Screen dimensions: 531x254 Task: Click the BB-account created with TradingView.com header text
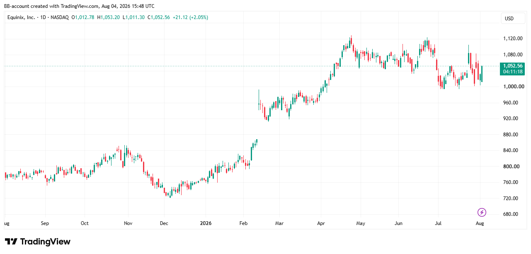(x=79, y=6)
